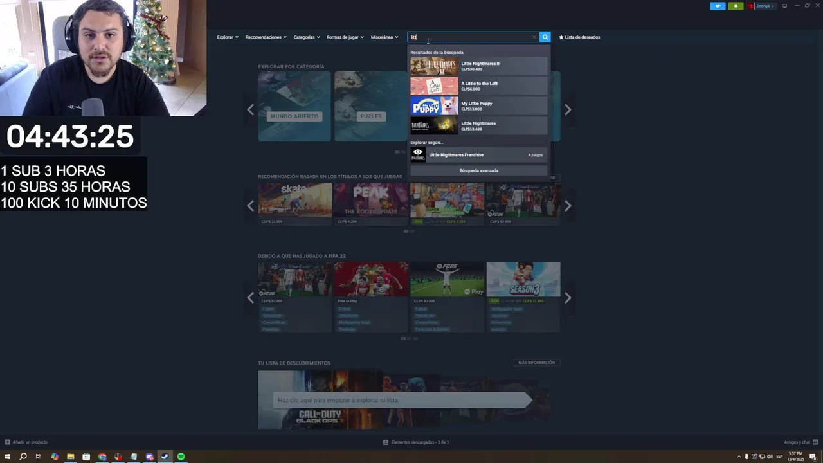823x463 pixels.
Task: Select A Little to the Left result
Action: [479, 86]
